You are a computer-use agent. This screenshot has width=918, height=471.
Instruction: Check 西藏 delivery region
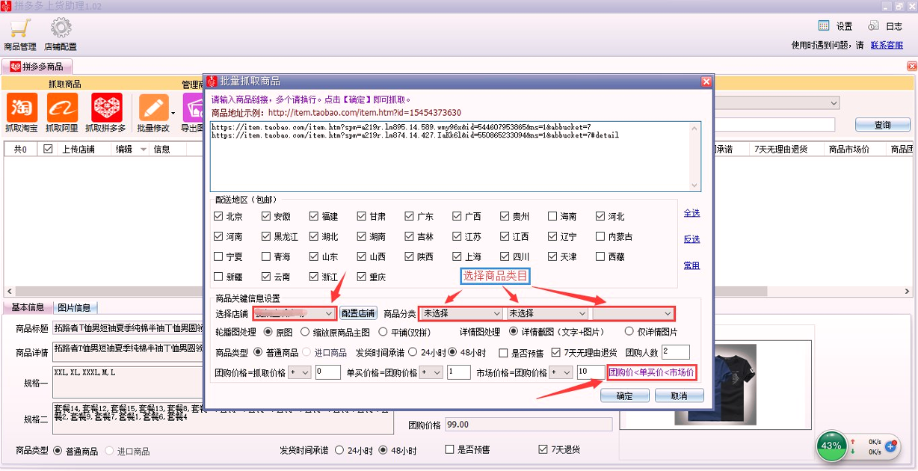[600, 257]
